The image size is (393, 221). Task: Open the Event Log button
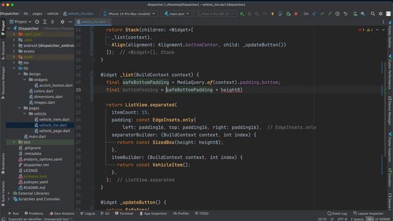[337, 214]
